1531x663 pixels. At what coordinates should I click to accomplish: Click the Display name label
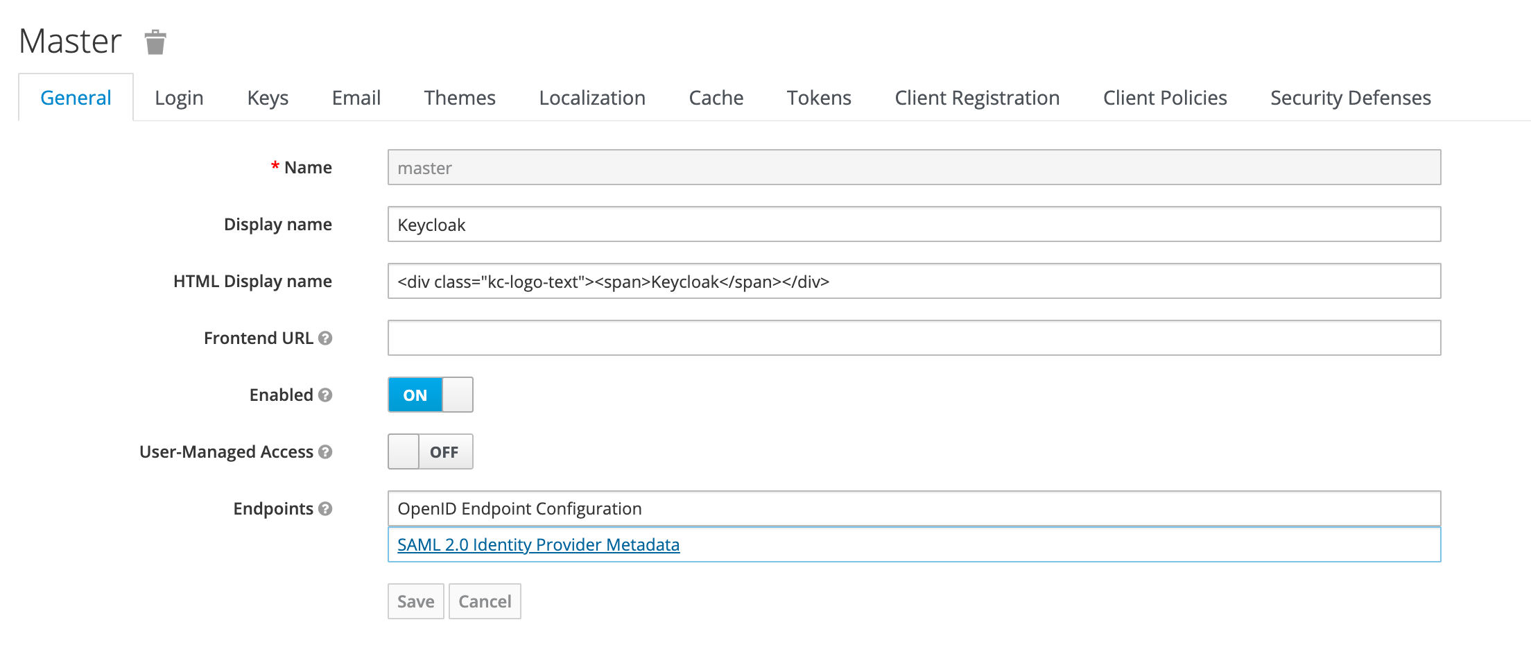(x=278, y=225)
